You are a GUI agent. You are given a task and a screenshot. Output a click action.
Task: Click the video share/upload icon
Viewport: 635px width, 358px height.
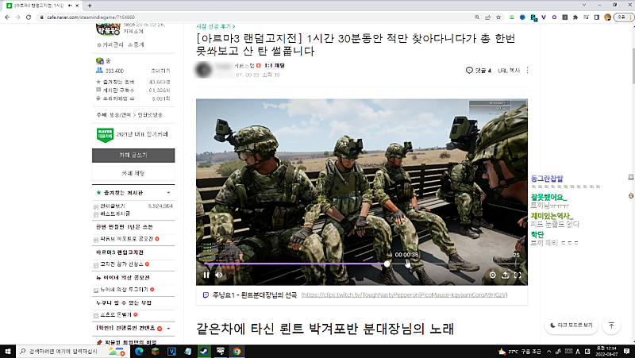point(505,275)
